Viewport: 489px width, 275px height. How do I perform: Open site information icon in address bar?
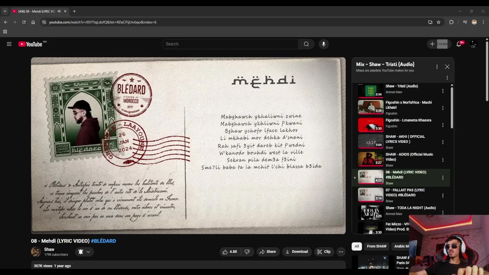44,22
